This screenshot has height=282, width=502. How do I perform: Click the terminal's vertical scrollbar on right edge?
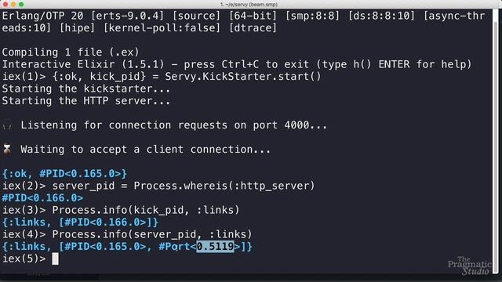point(496,141)
